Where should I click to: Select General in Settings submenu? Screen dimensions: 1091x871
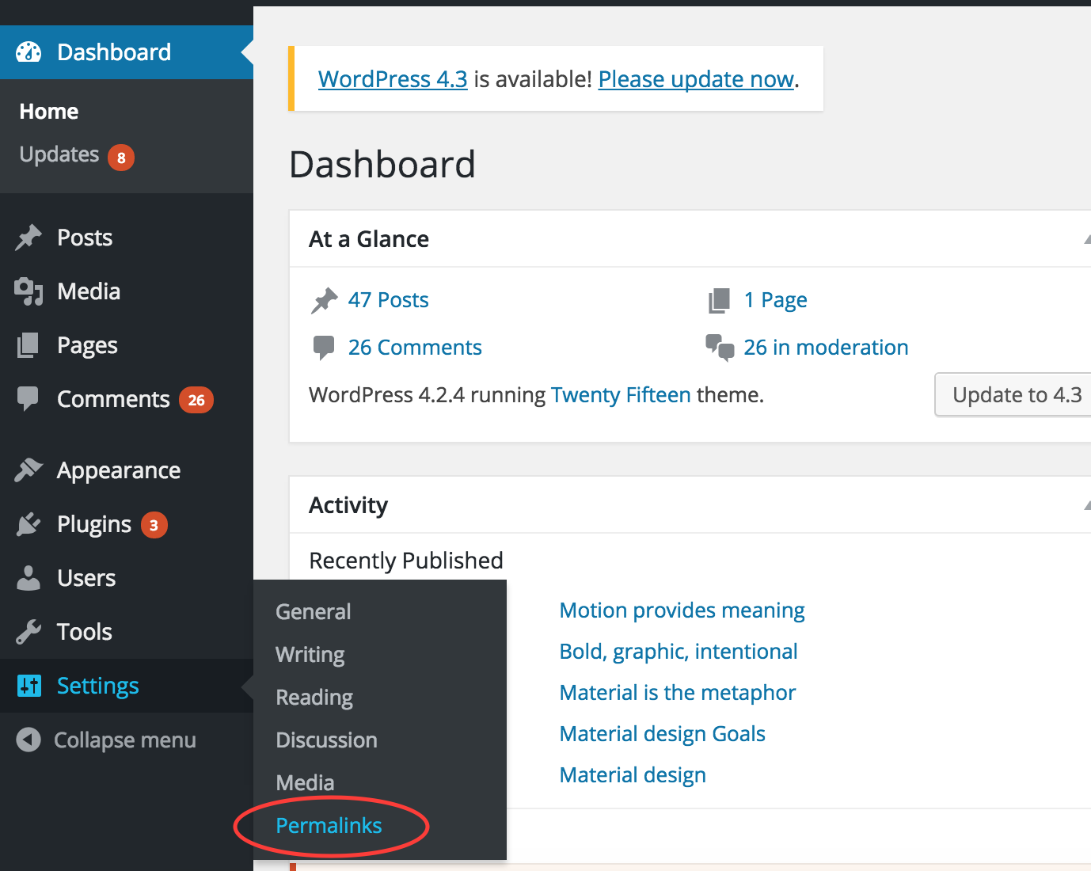313,612
